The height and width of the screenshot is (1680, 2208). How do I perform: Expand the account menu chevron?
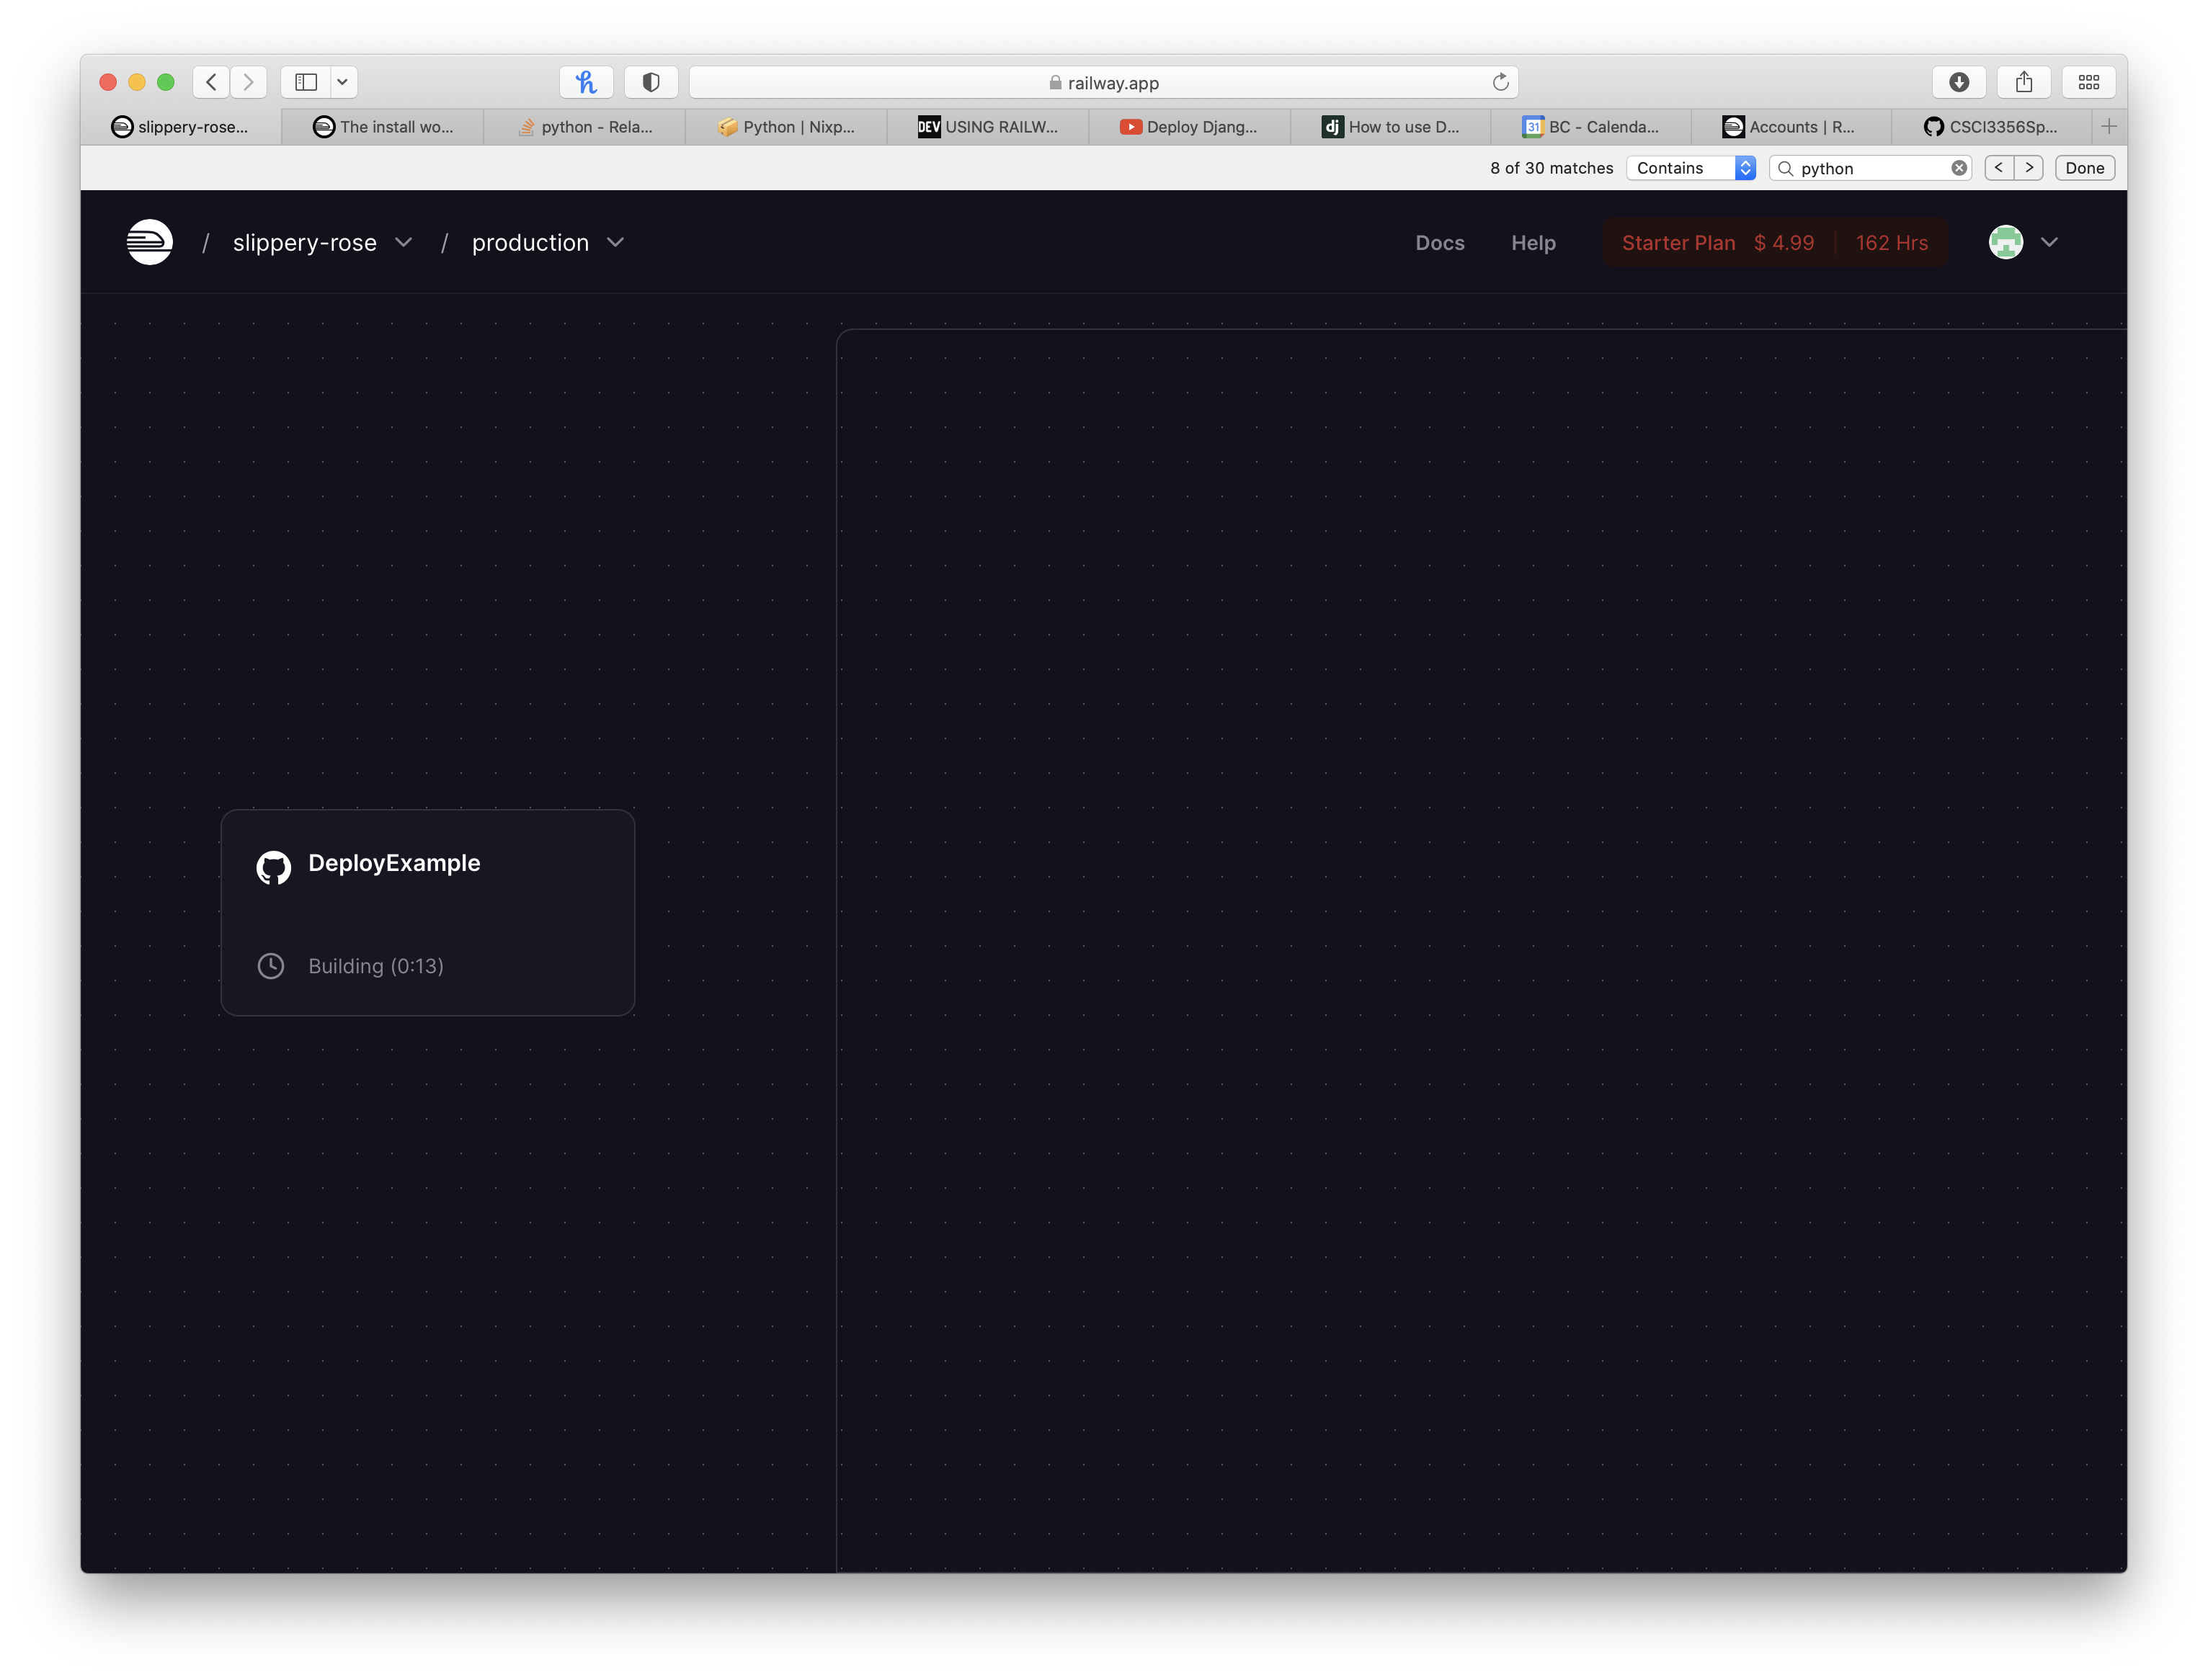point(2049,242)
